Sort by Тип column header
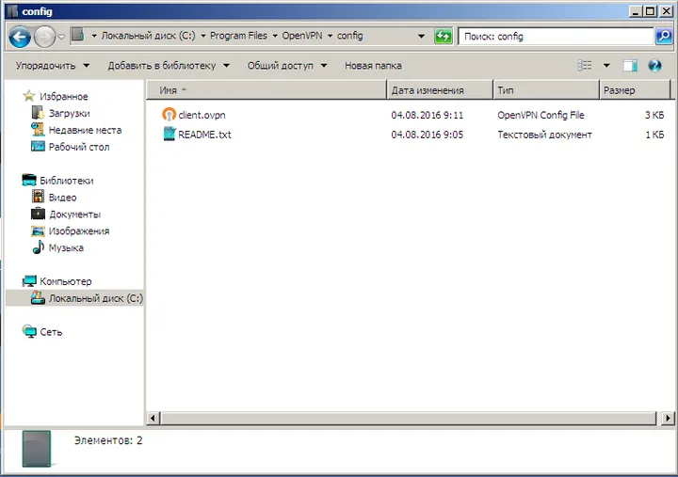The width and height of the screenshot is (678, 477). 546,90
